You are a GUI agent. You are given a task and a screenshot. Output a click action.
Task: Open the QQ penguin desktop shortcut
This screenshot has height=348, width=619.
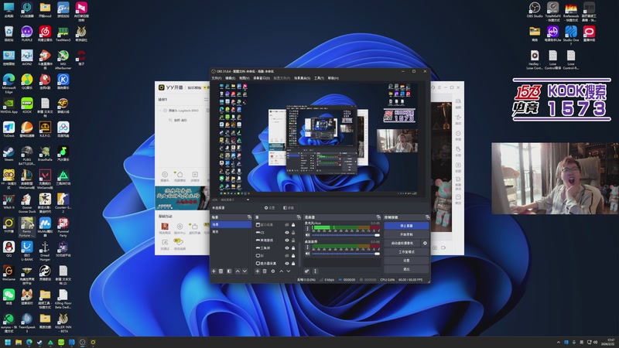point(9,249)
